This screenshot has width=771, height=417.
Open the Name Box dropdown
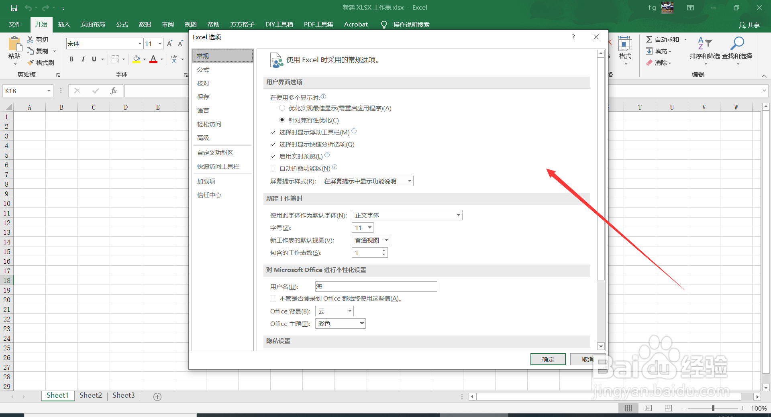coord(49,91)
